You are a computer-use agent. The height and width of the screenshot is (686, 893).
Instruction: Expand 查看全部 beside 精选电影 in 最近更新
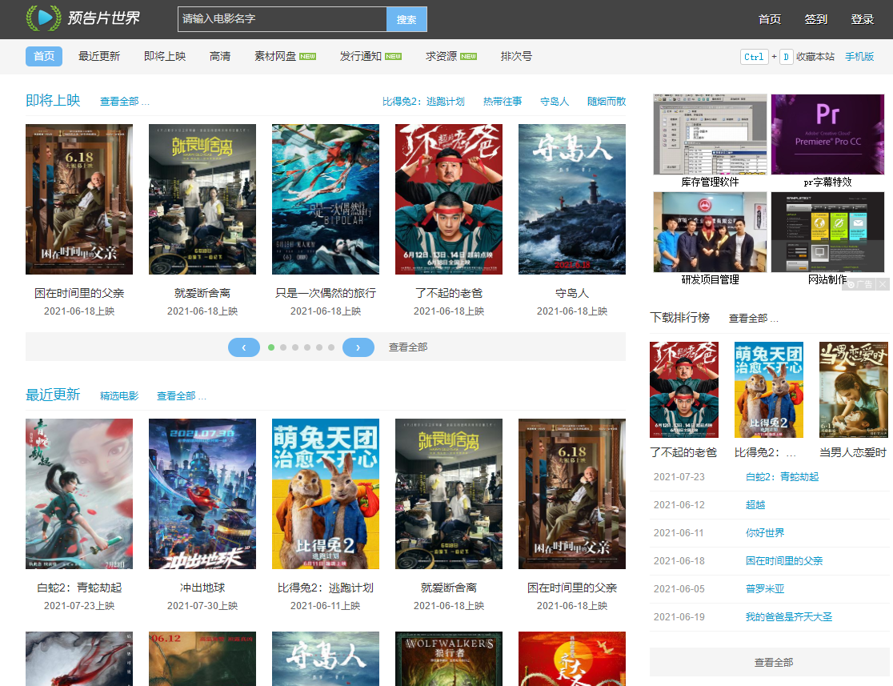pyautogui.click(x=181, y=396)
